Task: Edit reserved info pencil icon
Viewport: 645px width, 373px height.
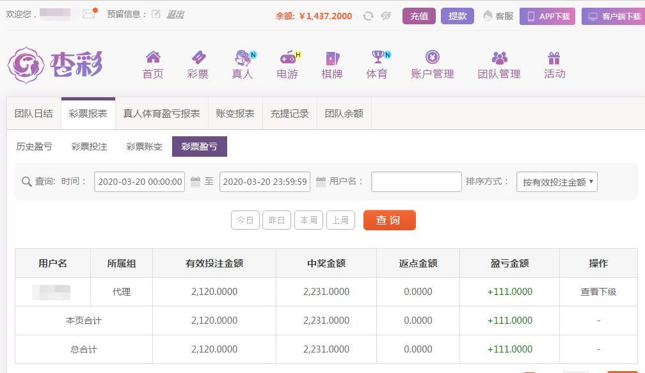Action: tap(156, 14)
